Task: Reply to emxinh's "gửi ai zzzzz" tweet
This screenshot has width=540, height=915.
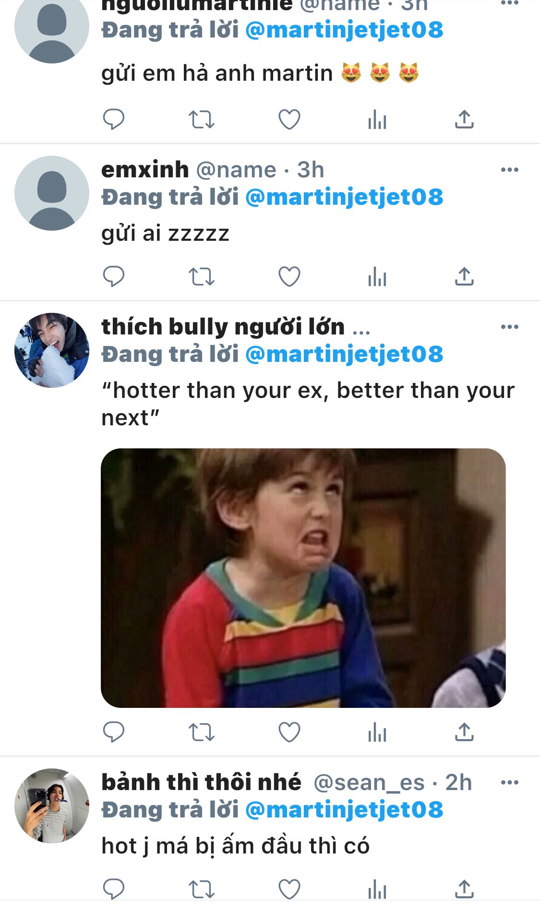Action: [x=114, y=276]
